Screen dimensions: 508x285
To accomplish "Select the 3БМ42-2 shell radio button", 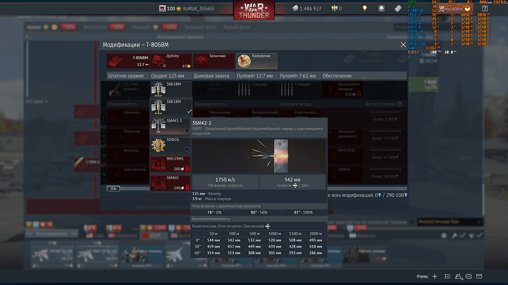I will coord(187,130).
